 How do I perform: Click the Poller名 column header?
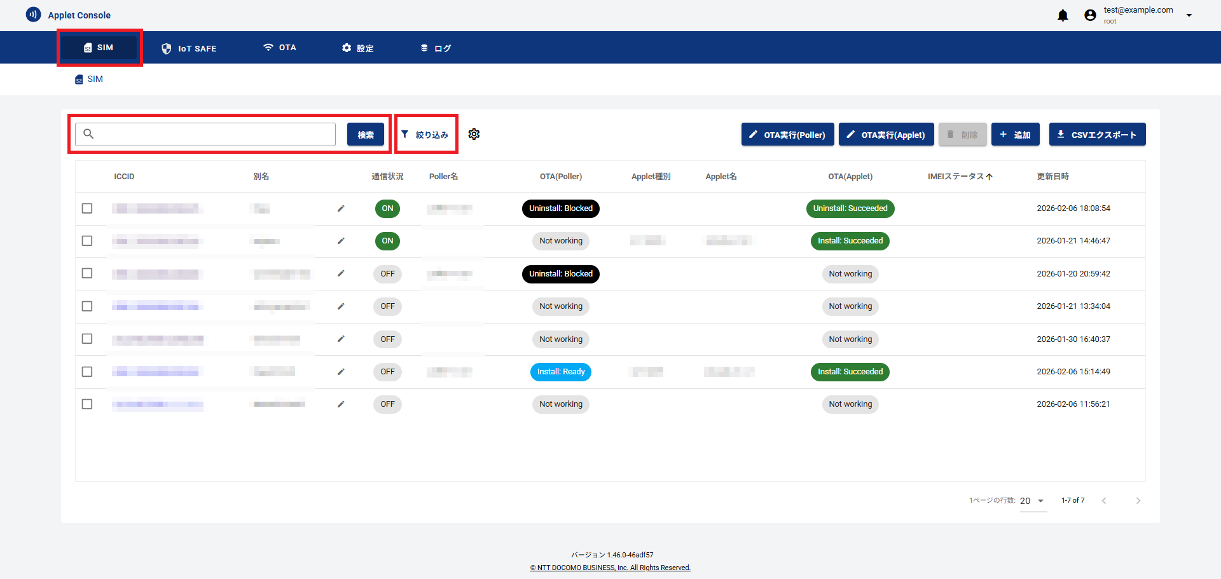(443, 177)
